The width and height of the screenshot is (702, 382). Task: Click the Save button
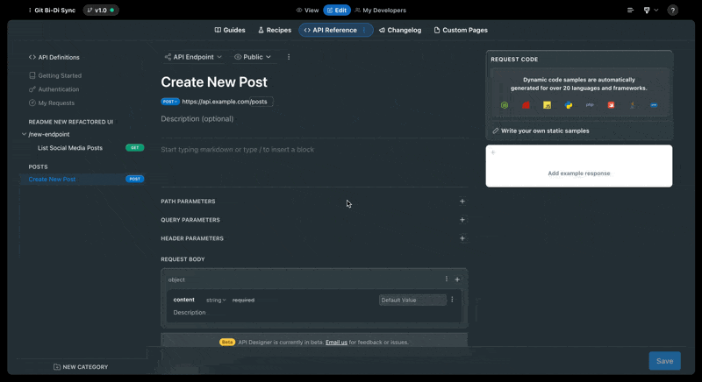click(665, 361)
